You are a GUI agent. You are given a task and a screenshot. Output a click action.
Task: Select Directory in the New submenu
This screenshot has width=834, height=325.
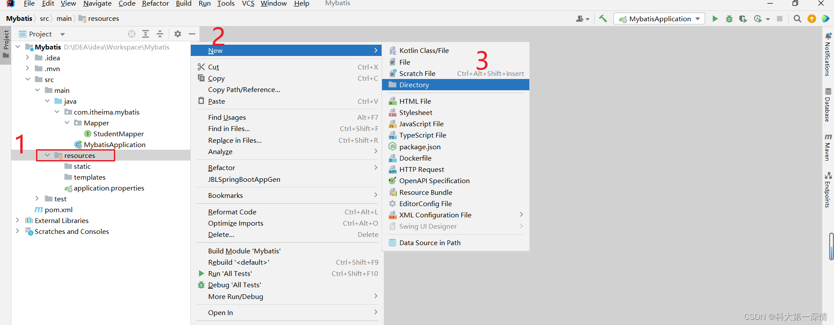[455, 85]
